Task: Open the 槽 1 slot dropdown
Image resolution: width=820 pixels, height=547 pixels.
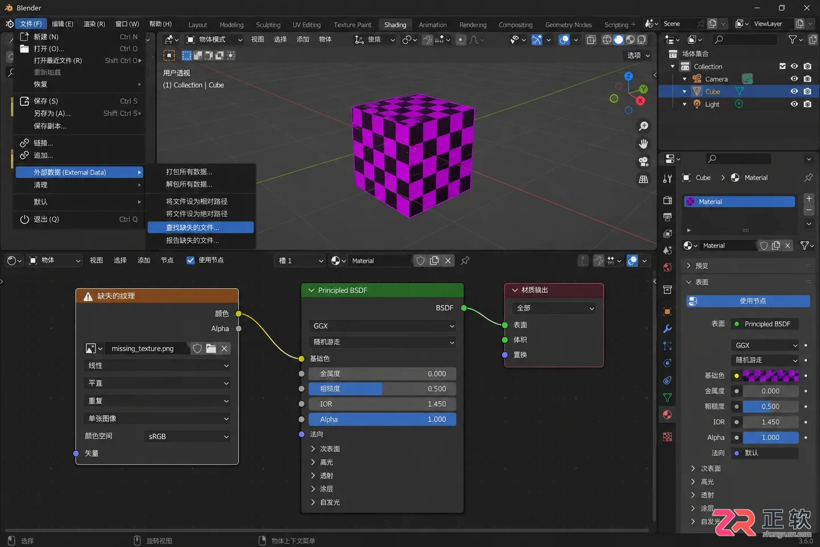Action: pyautogui.click(x=300, y=261)
